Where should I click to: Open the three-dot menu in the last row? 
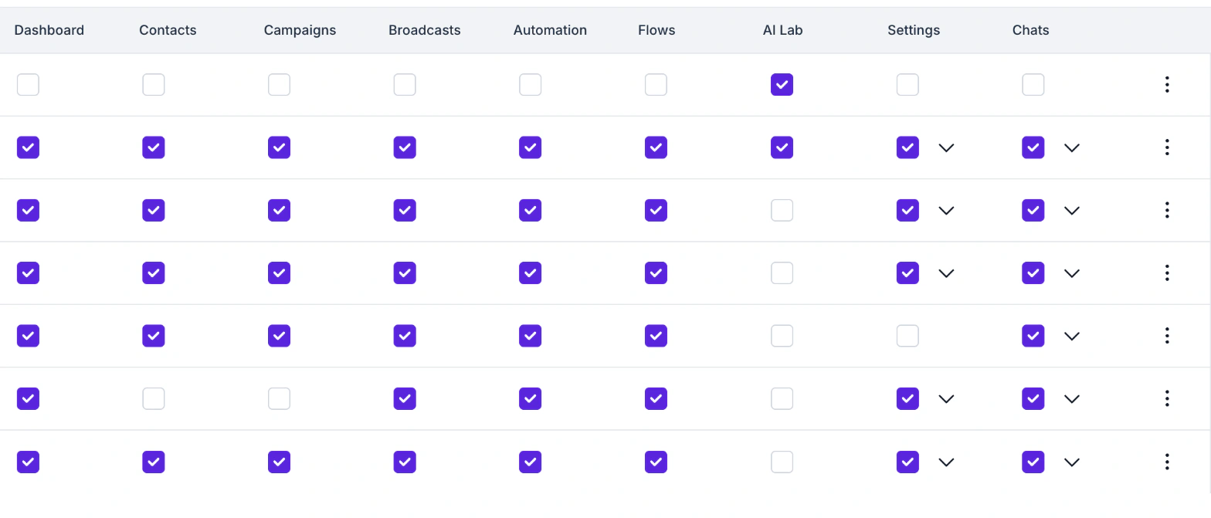tap(1167, 462)
